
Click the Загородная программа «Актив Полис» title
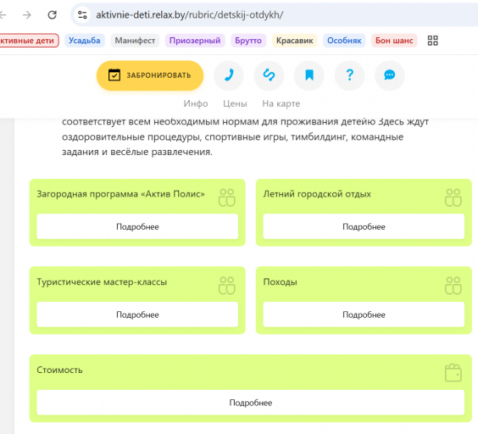coord(120,194)
